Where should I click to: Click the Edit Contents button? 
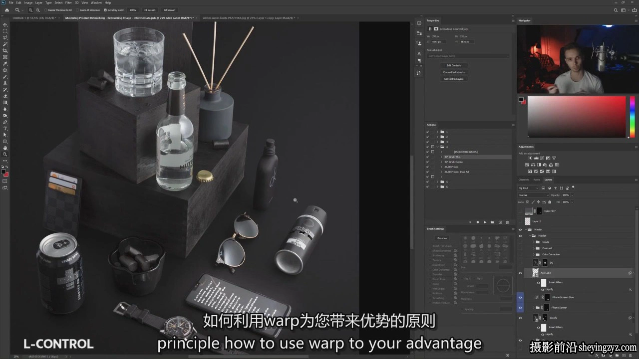[454, 65]
